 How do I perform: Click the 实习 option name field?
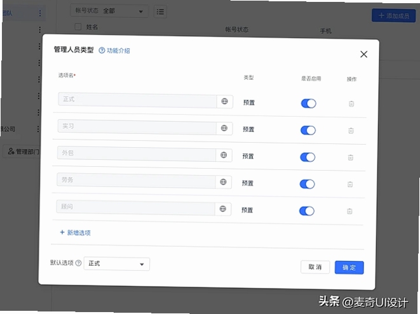point(137,127)
